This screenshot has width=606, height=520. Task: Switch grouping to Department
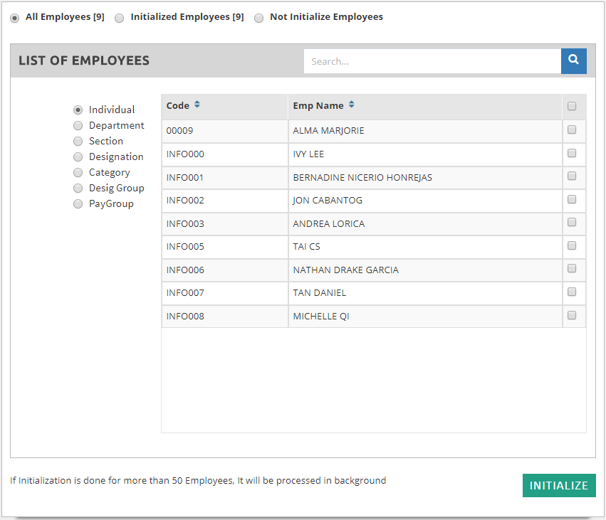click(78, 126)
